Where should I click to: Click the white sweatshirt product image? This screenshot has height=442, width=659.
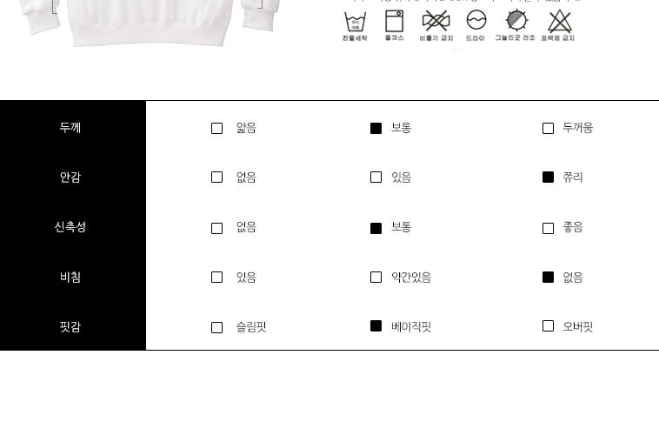click(150, 23)
